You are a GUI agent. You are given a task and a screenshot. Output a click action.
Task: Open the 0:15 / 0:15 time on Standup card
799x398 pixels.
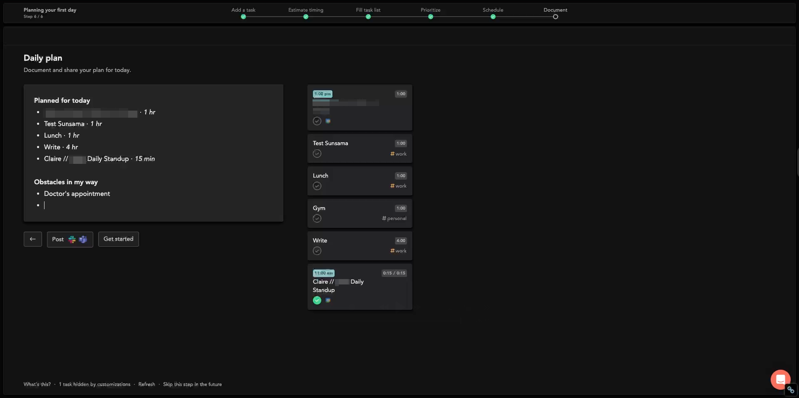tap(394, 273)
